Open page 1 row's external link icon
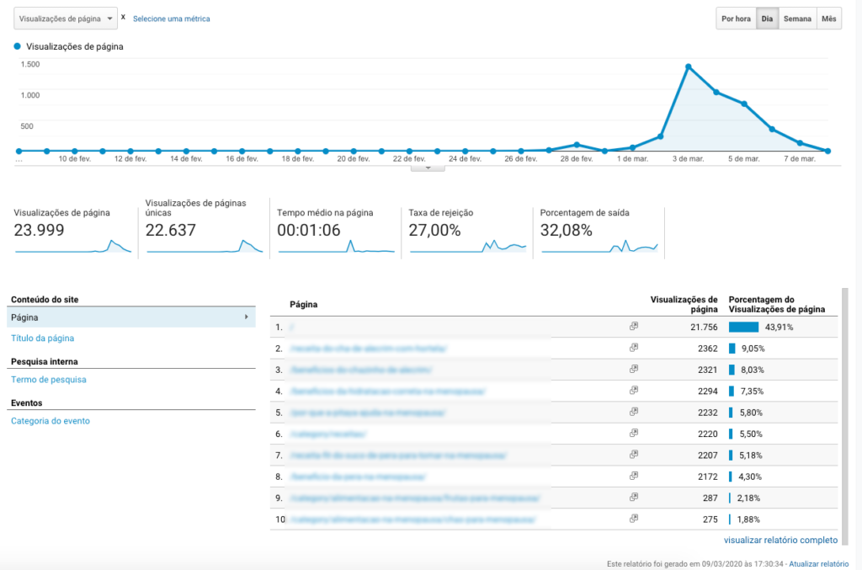The width and height of the screenshot is (862, 570). click(634, 327)
